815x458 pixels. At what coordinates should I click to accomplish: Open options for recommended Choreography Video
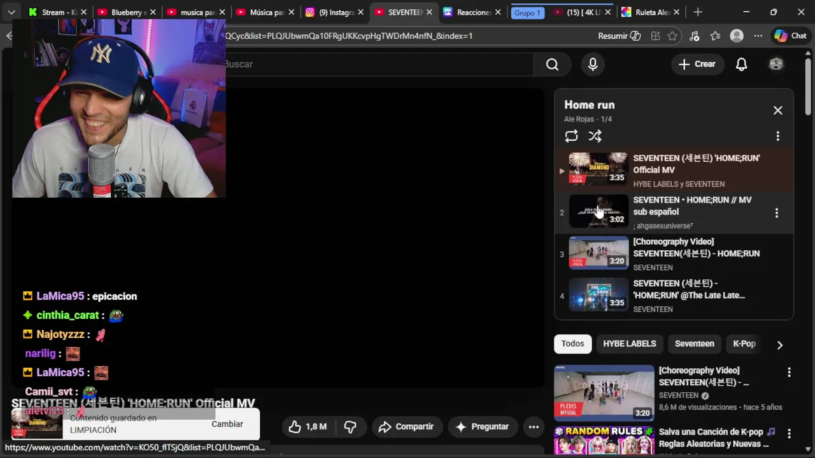click(x=789, y=372)
